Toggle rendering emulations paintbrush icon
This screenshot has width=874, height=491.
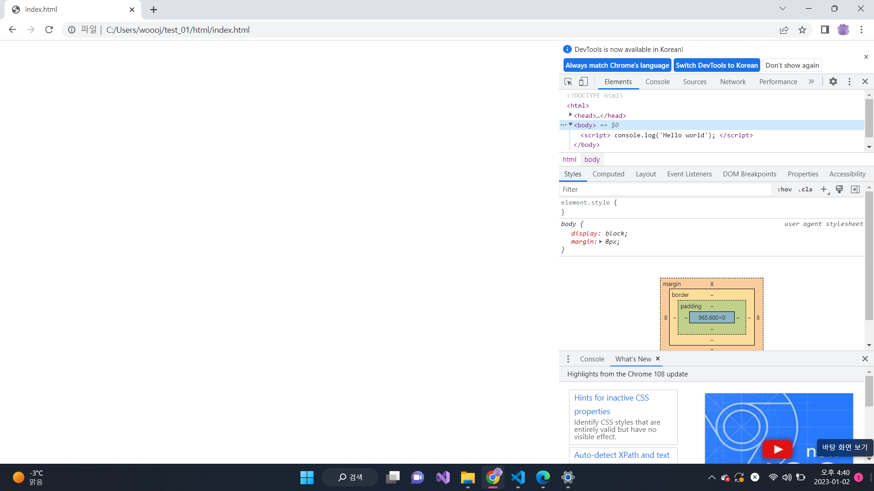pos(839,190)
